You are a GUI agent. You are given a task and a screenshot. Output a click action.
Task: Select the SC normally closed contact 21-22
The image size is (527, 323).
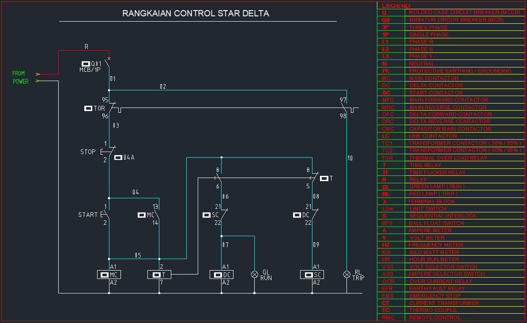pyautogui.click(x=224, y=214)
